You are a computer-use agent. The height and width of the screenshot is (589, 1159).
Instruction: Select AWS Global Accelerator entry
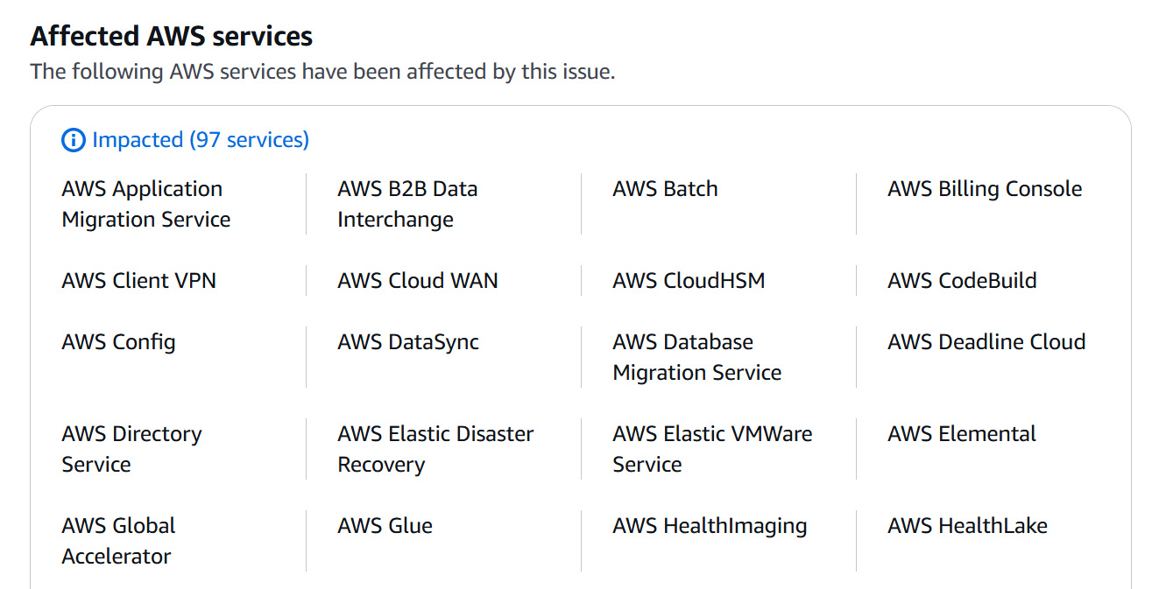[x=118, y=541]
